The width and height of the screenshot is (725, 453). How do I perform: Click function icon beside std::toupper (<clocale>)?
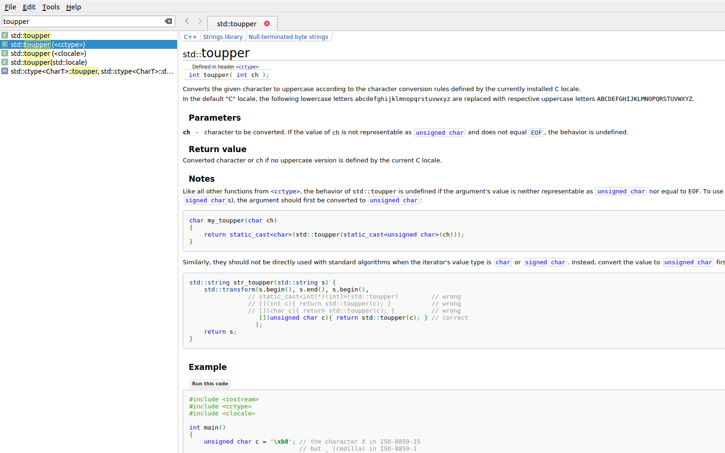(5, 53)
